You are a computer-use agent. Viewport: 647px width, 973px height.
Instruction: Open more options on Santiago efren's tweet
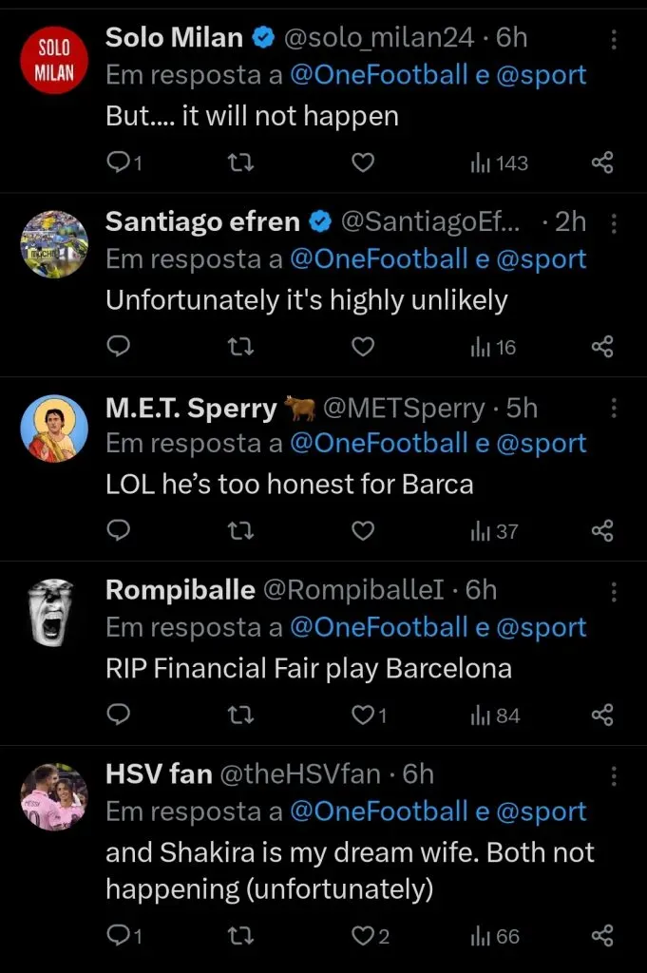[614, 223]
